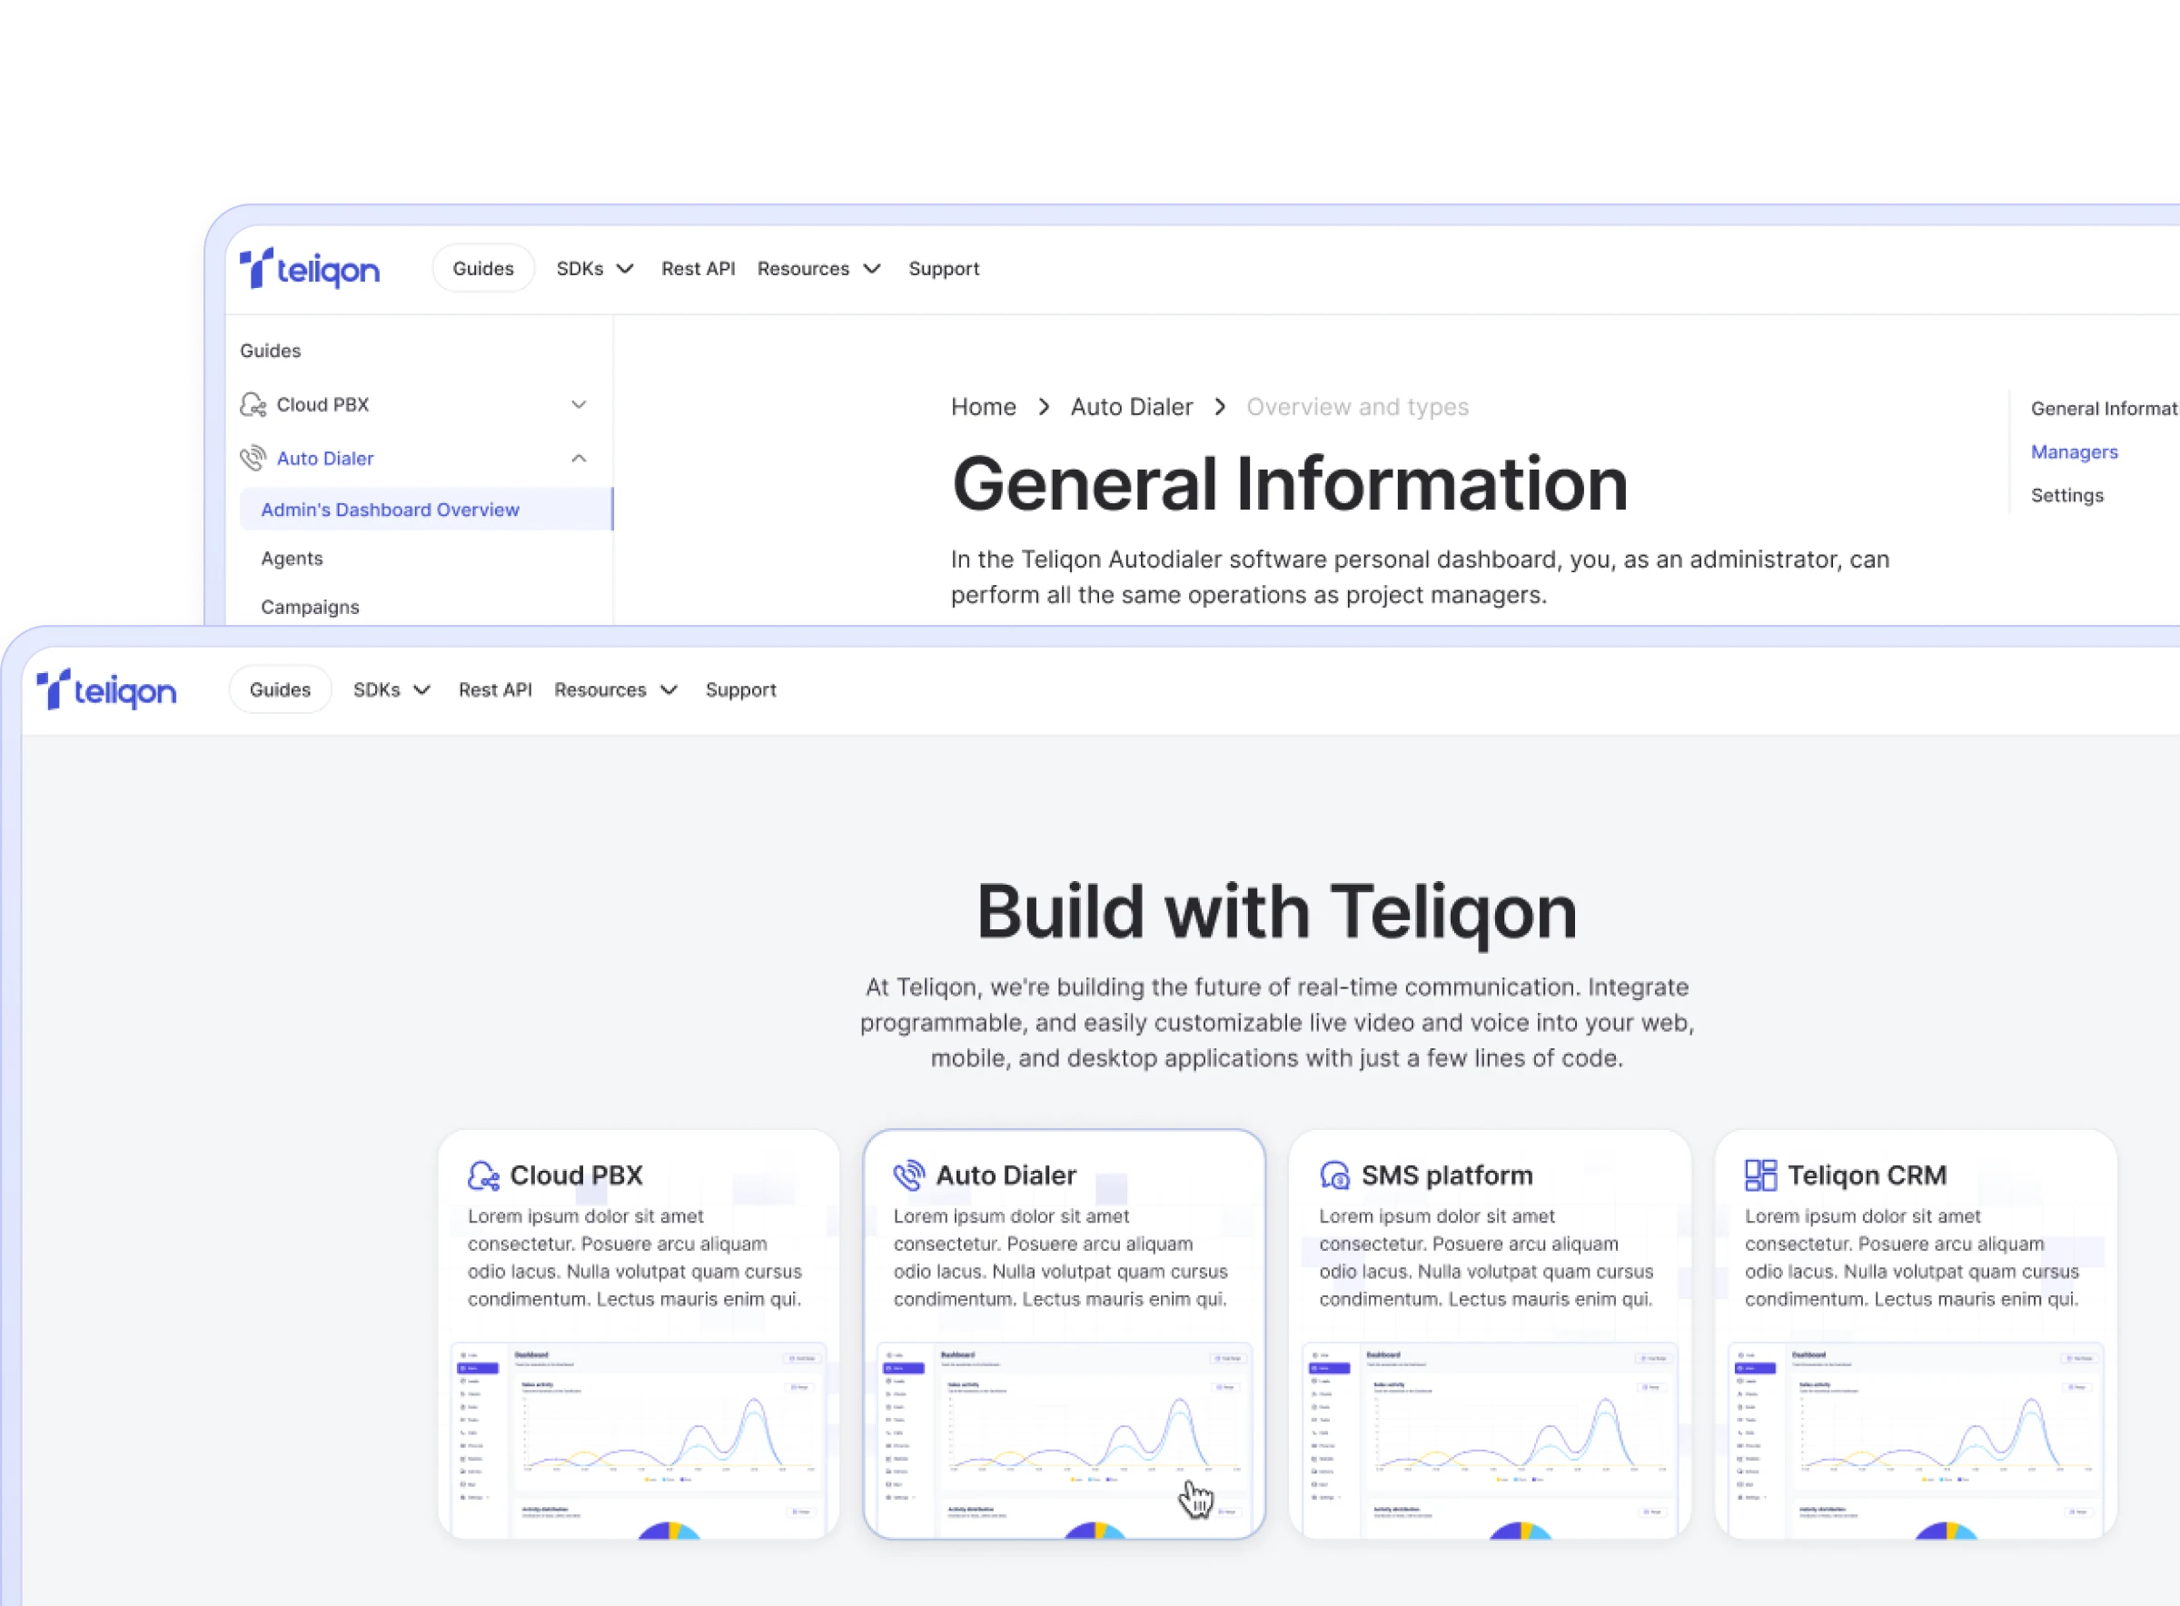Go to the Home breadcrumb

[983, 406]
